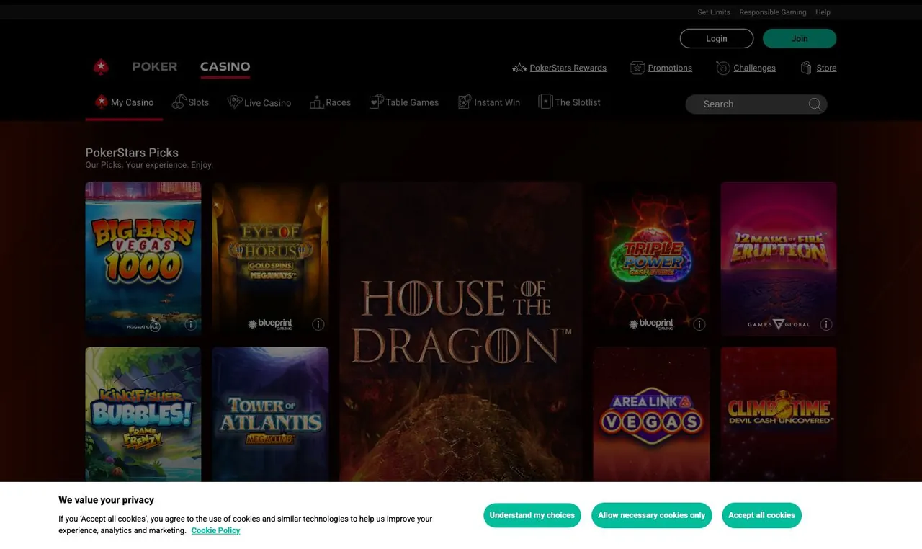This screenshot has width=922, height=549.
Task: Click the PokerStars Picks heading
Action: (132, 153)
